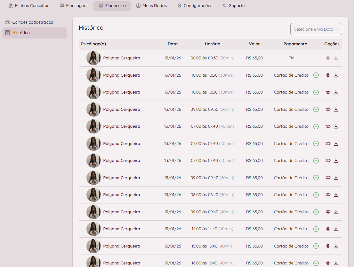The image size is (354, 267).
Task: View details of the 08:00 às 08:30 Pix session
Action: [x=328, y=58]
